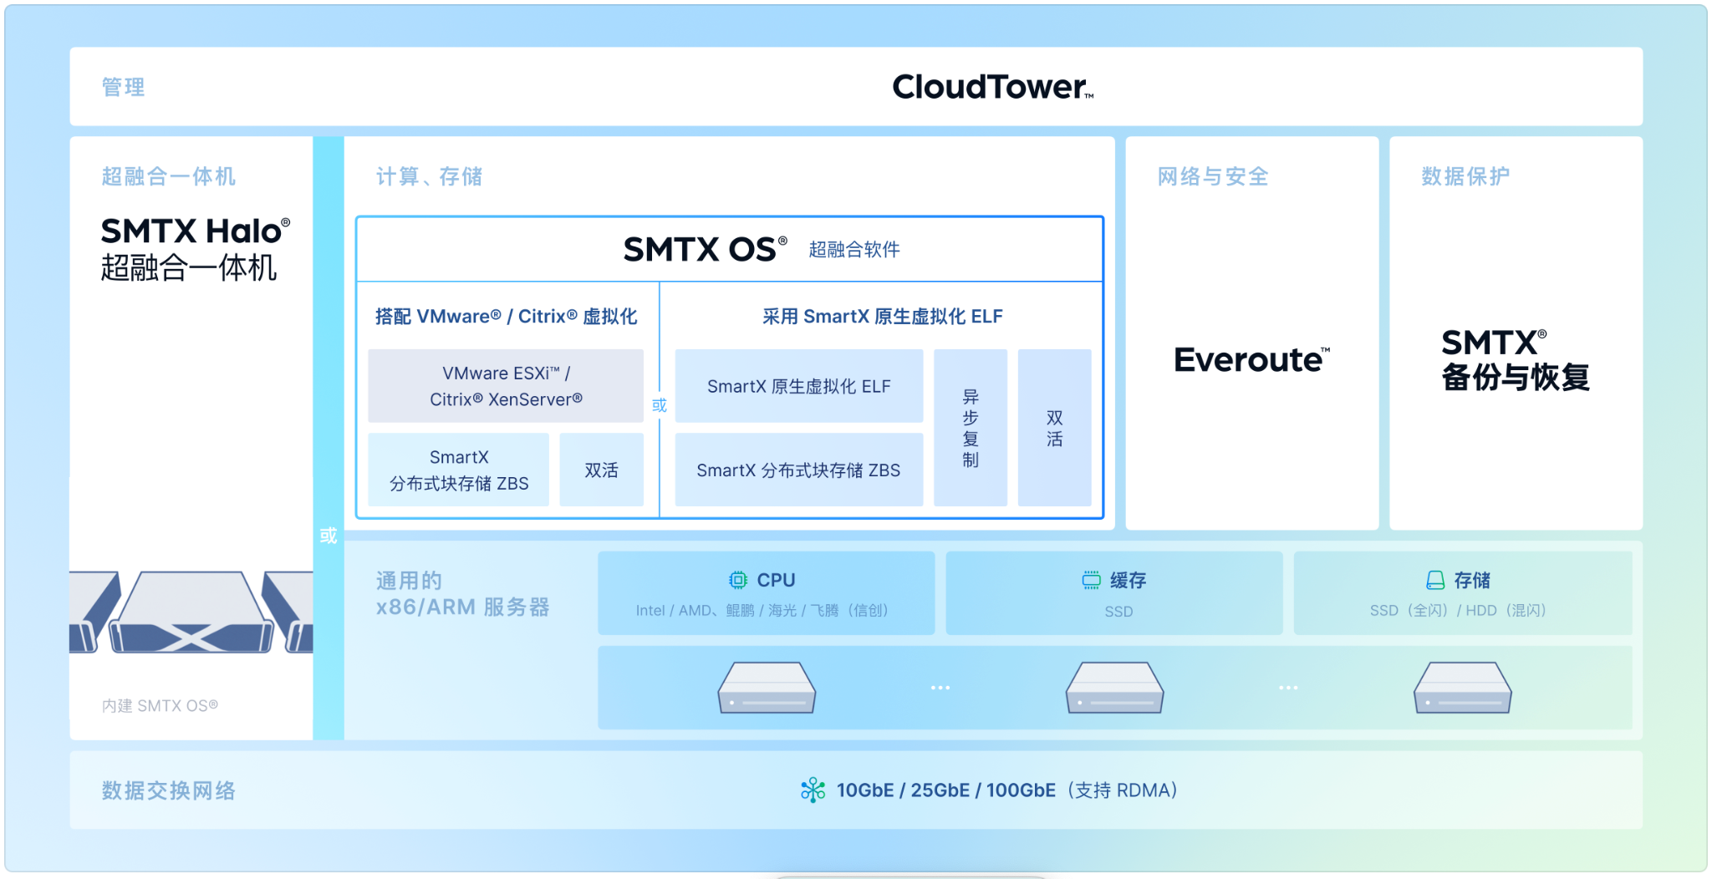Click SmartX 分布式块存储 ZBS under VMware

[x=459, y=470]
